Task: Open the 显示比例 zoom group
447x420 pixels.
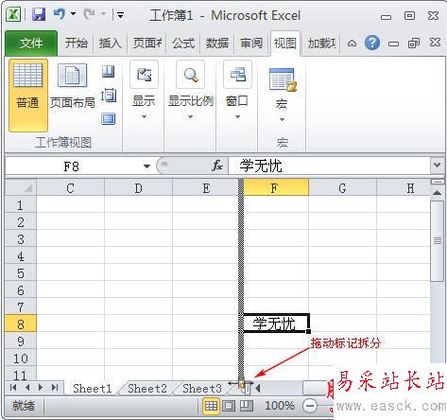Action: click(190, 90)
